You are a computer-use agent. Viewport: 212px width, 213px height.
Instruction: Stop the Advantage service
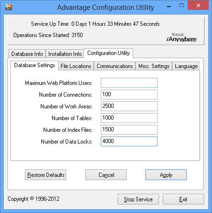point(138,199)
